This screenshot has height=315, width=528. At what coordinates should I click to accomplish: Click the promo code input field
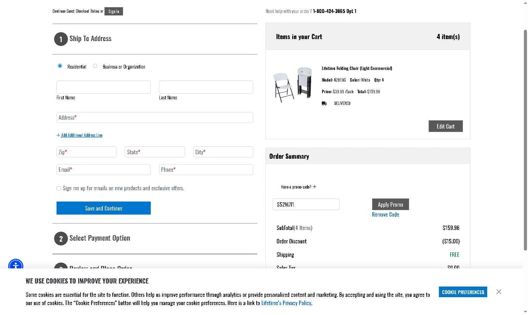[x=306, y=204]
